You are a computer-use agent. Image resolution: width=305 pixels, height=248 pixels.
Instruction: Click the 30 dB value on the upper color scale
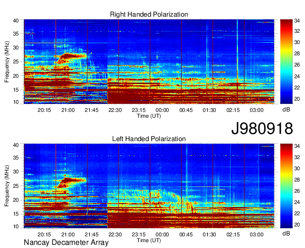297,42
